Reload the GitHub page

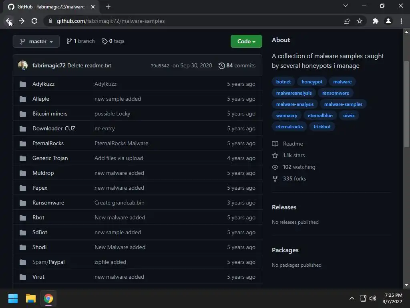(34, 21)
